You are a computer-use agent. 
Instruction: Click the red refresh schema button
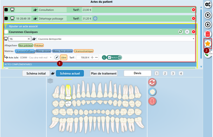[x=152, y=82]
